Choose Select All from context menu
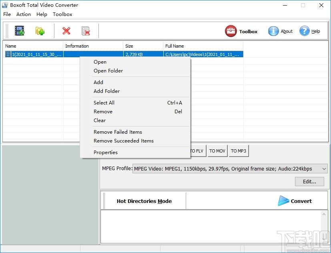 pyautogui.click(x=135, y=103)
